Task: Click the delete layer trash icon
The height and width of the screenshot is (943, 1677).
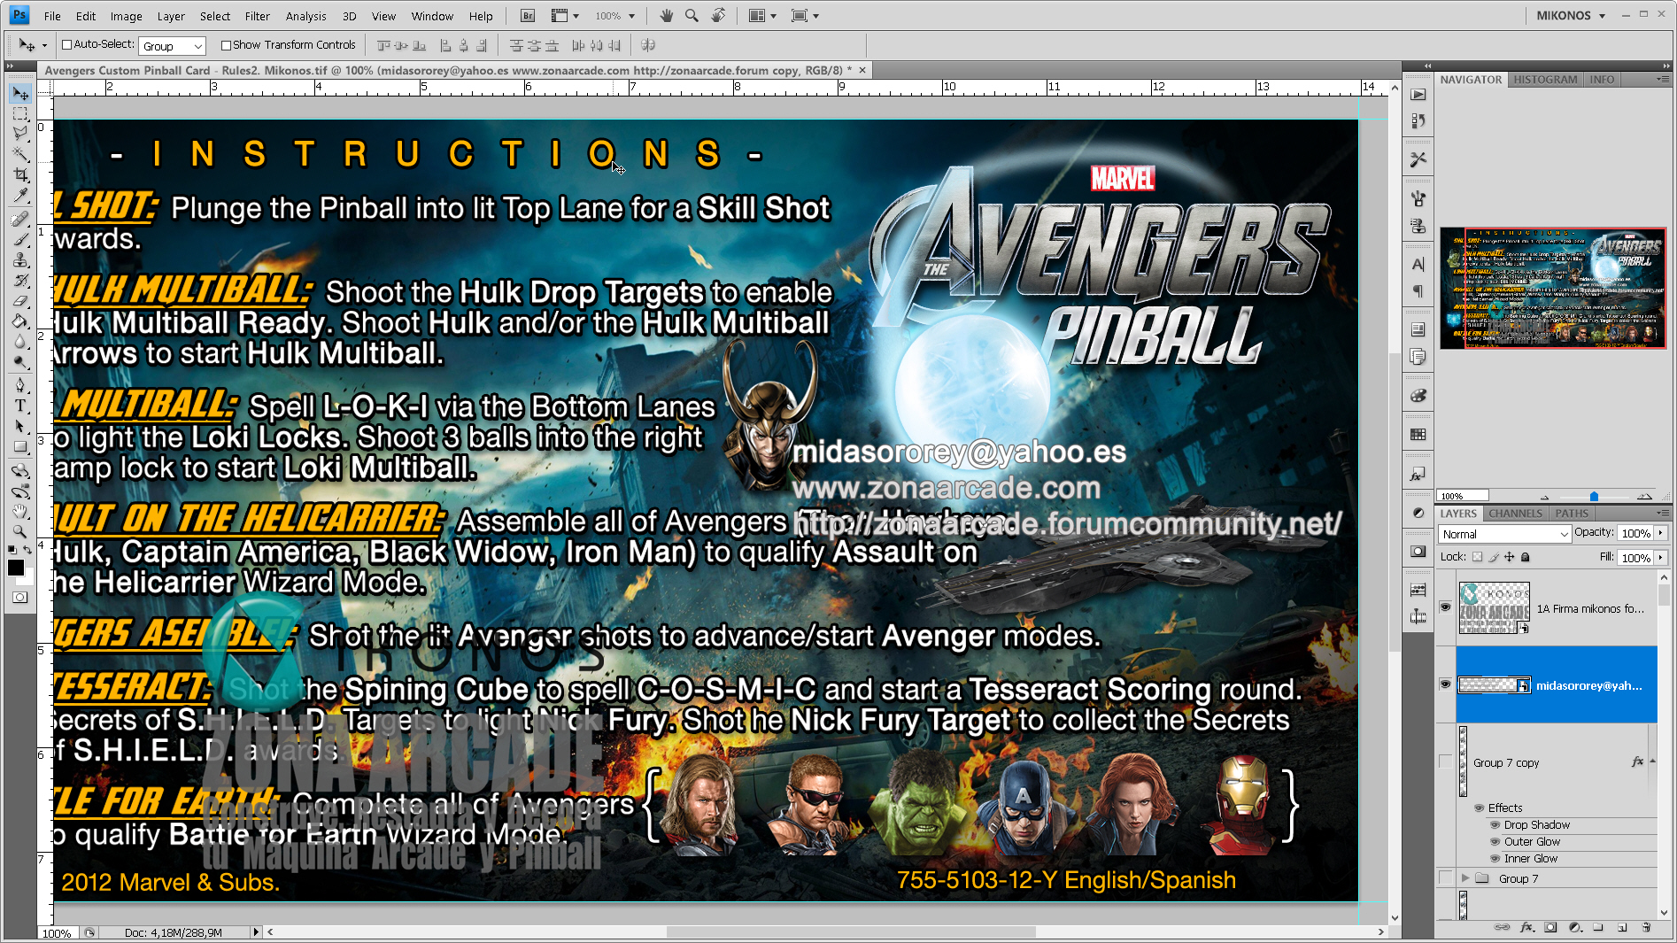Action: tap(1646, 927)
